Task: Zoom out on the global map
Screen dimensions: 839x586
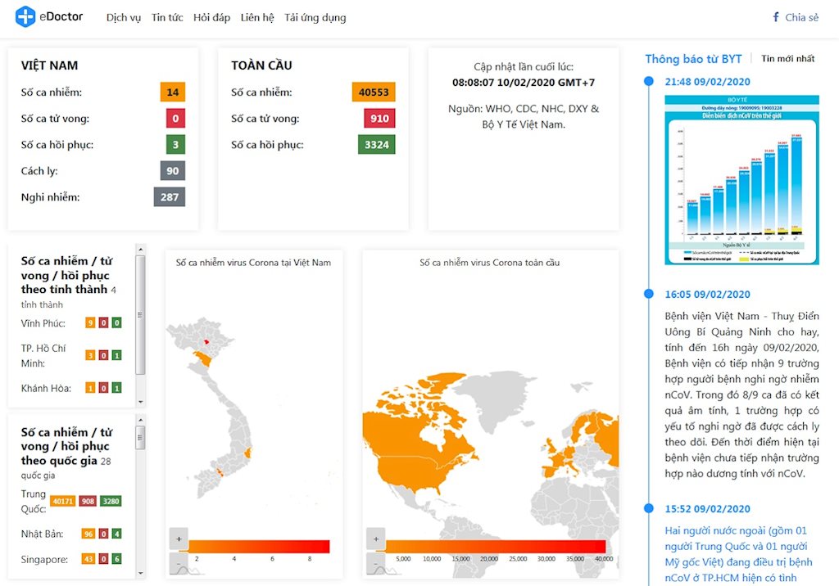Action: [x=375, y=564]
